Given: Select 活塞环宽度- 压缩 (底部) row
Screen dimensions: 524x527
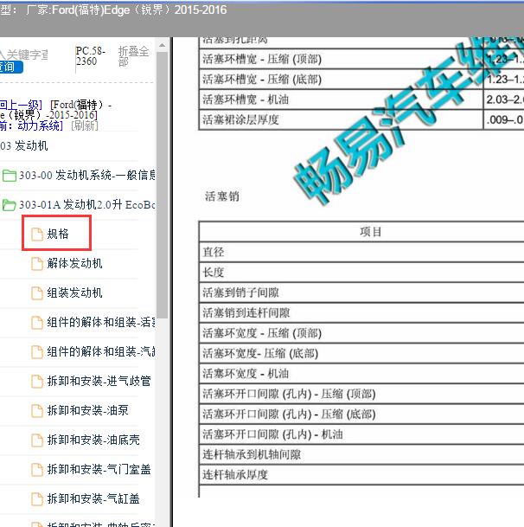Looking at the screenshot, I should pyautogui.click(x=361, y=353).
